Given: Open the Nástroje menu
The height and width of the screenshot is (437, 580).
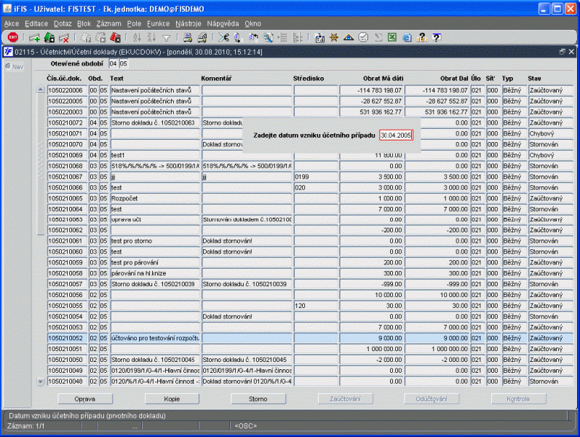Looking at the screenshot, I should pos(188,24).
